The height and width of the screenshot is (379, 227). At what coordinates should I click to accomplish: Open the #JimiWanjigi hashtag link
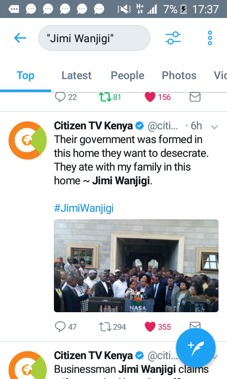[84, 208]
